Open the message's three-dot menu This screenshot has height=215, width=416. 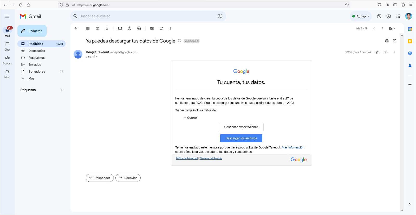point(394,52)
